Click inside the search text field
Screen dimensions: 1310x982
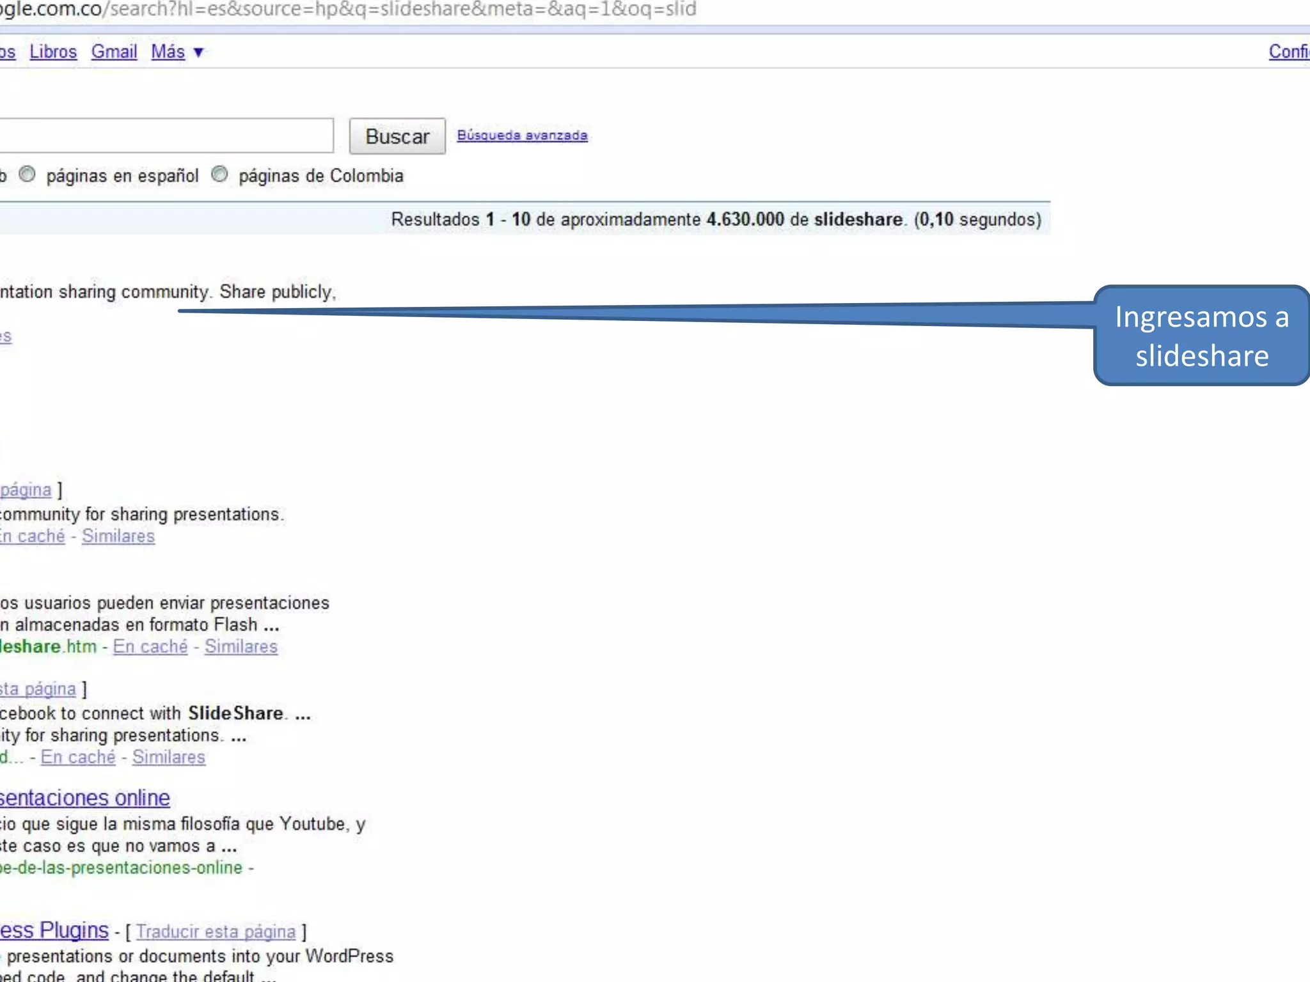166,135
